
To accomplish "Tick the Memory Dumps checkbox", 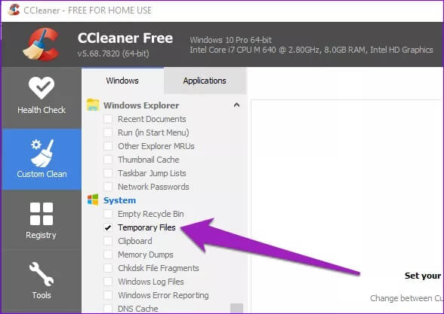I will [108, 255].
